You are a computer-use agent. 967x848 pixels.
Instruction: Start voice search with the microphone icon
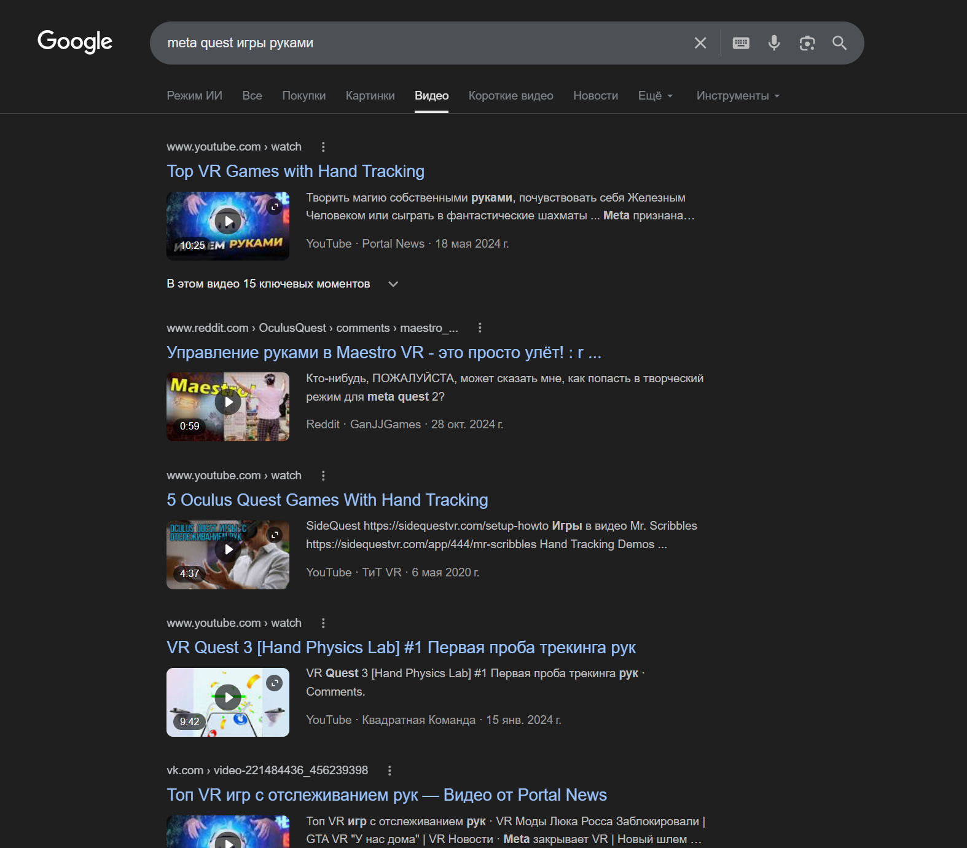[774, 43]
